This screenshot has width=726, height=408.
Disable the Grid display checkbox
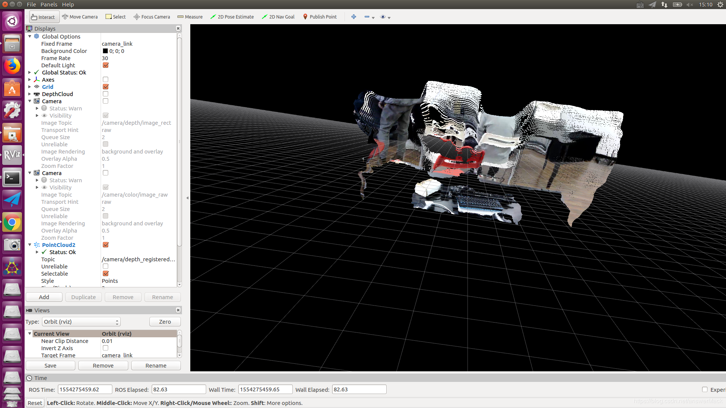click(106, 87)
